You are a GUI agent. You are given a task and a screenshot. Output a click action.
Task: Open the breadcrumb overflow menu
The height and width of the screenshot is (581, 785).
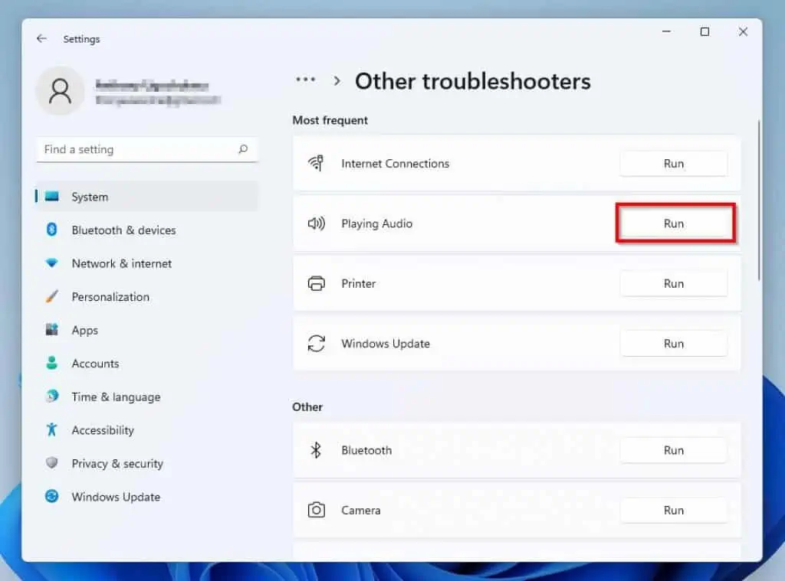[x=305, y=80]
